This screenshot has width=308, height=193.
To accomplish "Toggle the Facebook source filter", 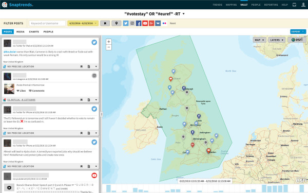I will tap(139, 23).
